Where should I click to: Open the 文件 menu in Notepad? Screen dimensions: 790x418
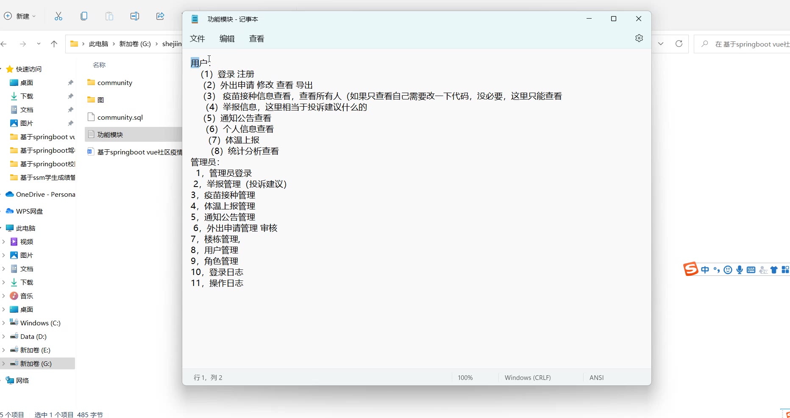(197, 38)
